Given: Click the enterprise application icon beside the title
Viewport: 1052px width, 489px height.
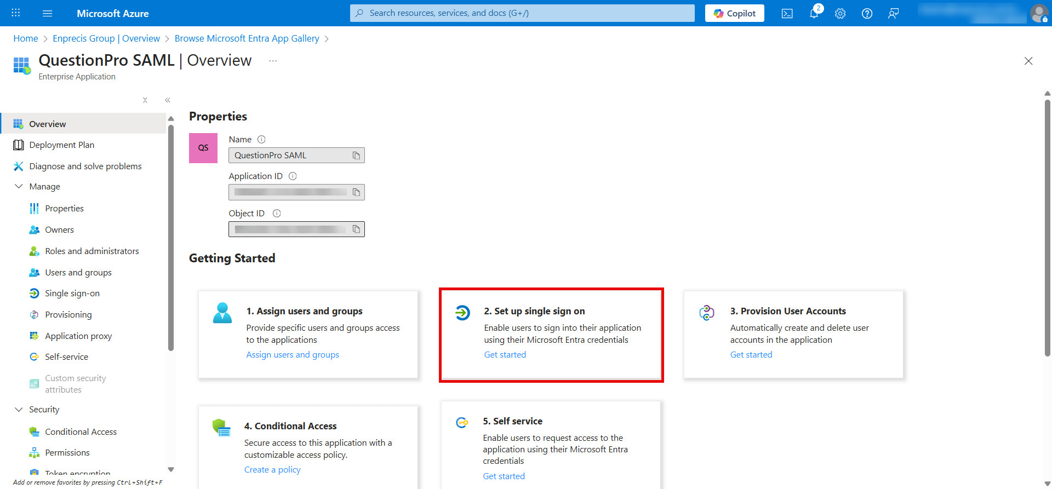Looking at the screenshot, I should [21, 66].
